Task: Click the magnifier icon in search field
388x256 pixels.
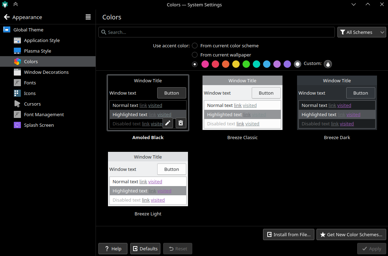Action: pos(104,32)
